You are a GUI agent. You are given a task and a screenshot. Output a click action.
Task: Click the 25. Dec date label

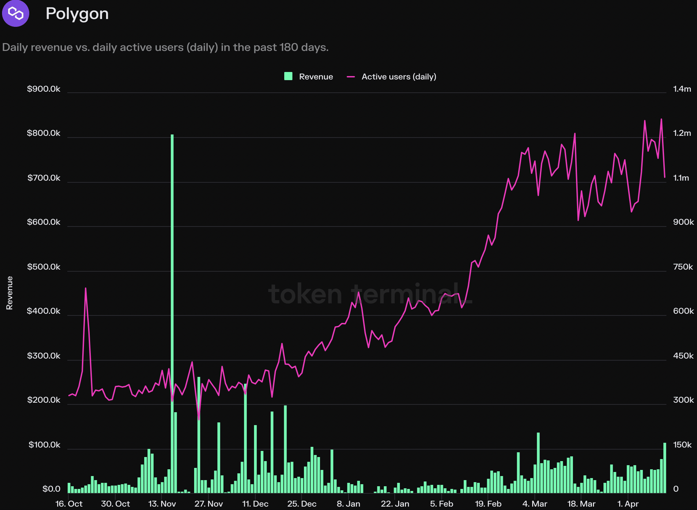[302, 504]
